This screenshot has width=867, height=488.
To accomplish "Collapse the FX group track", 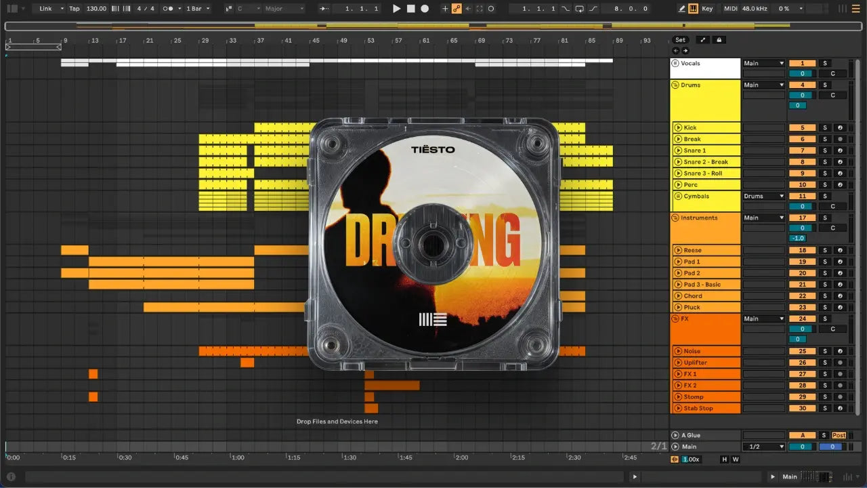I will pyautogui.click(x=675, y=319).
